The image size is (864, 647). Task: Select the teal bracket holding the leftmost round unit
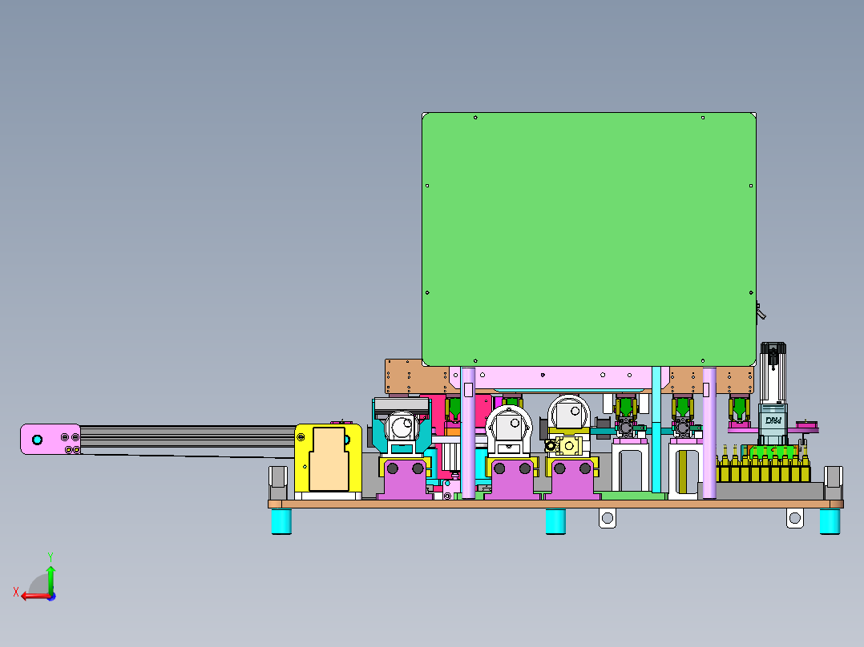pyautogui.click(x=380, y=435)
